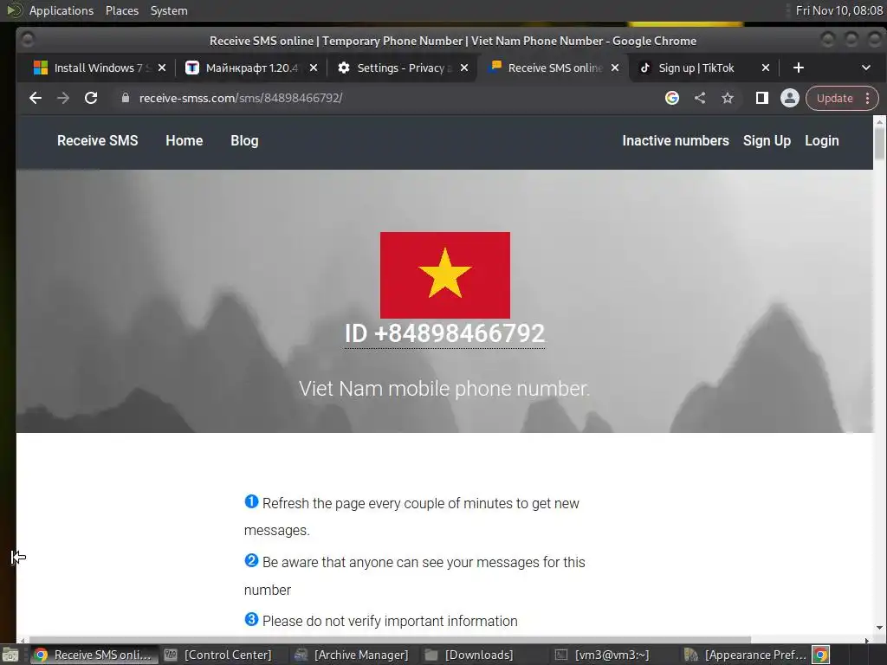Restore Appearance Preferences from the taskbar
The image size is (887, 665).
click(x=744, y=655)
